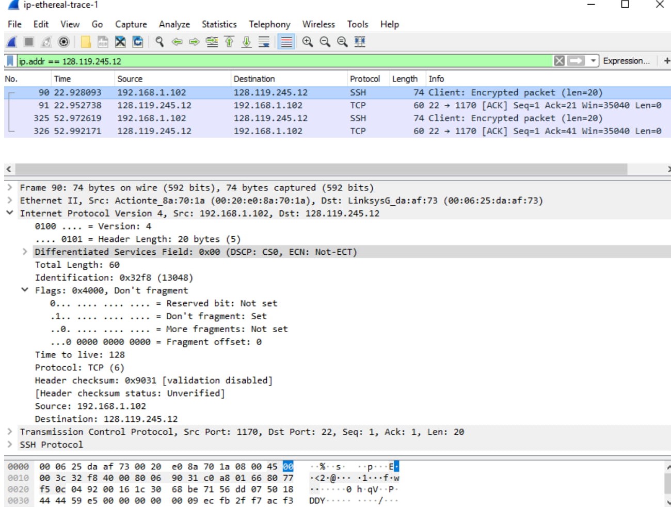Select packet number 91 row
Image resolution: width=671 pixels, height=507 pixels.
pos(338,105)
